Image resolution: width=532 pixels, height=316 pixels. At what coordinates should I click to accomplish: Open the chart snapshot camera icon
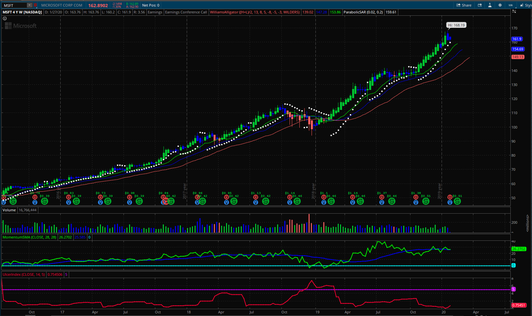(x=480, y=5)
